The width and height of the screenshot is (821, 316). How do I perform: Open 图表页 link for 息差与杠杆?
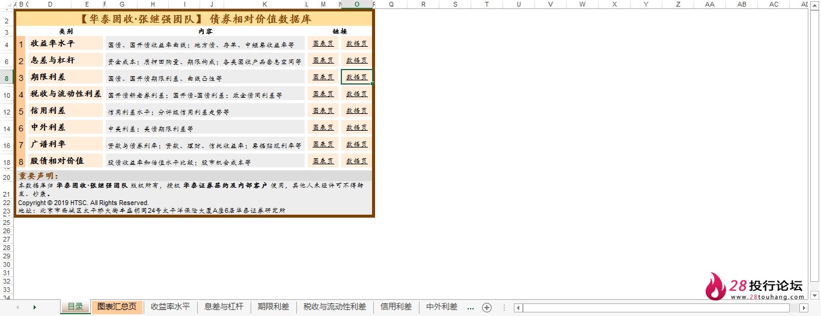pyautogui.click(x=323, y=61)
